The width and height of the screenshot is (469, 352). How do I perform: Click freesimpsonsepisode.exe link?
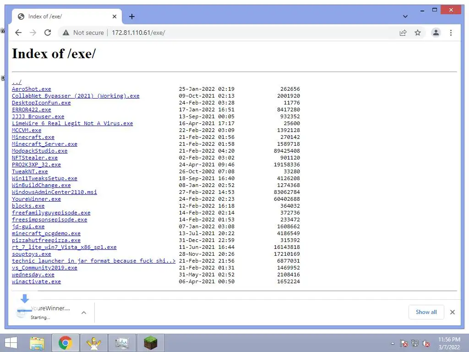tap(49, 220)
